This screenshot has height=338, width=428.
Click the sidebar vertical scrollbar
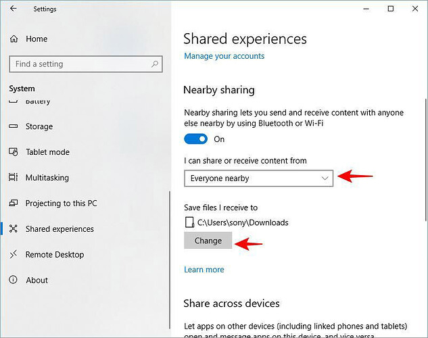(170, 260)
